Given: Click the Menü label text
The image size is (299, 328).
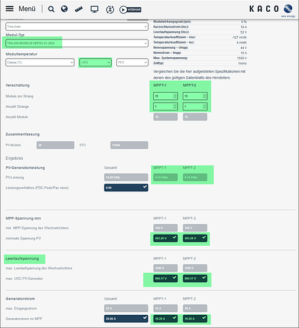Looking at the screenshot, I should [x=27, y=9].
